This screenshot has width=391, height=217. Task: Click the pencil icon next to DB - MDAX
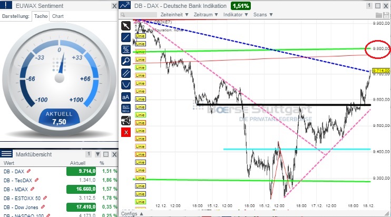(32, 189)
